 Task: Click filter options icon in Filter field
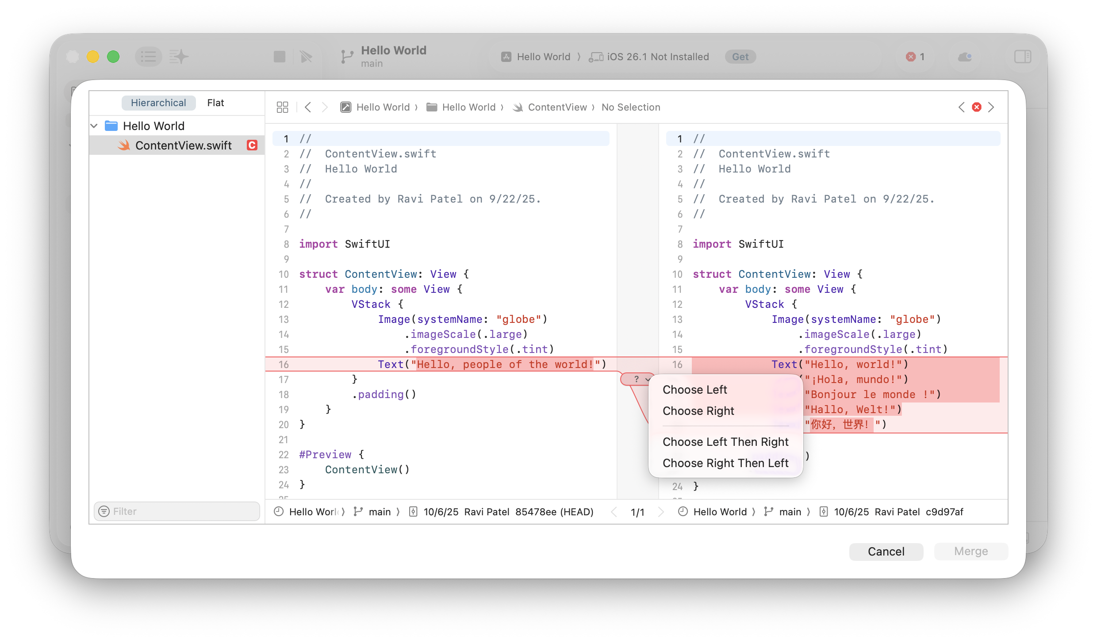104,511
